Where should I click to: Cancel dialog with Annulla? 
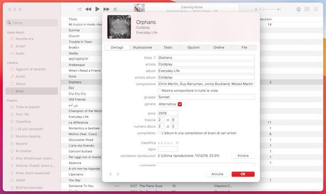(x=218, y=174)
